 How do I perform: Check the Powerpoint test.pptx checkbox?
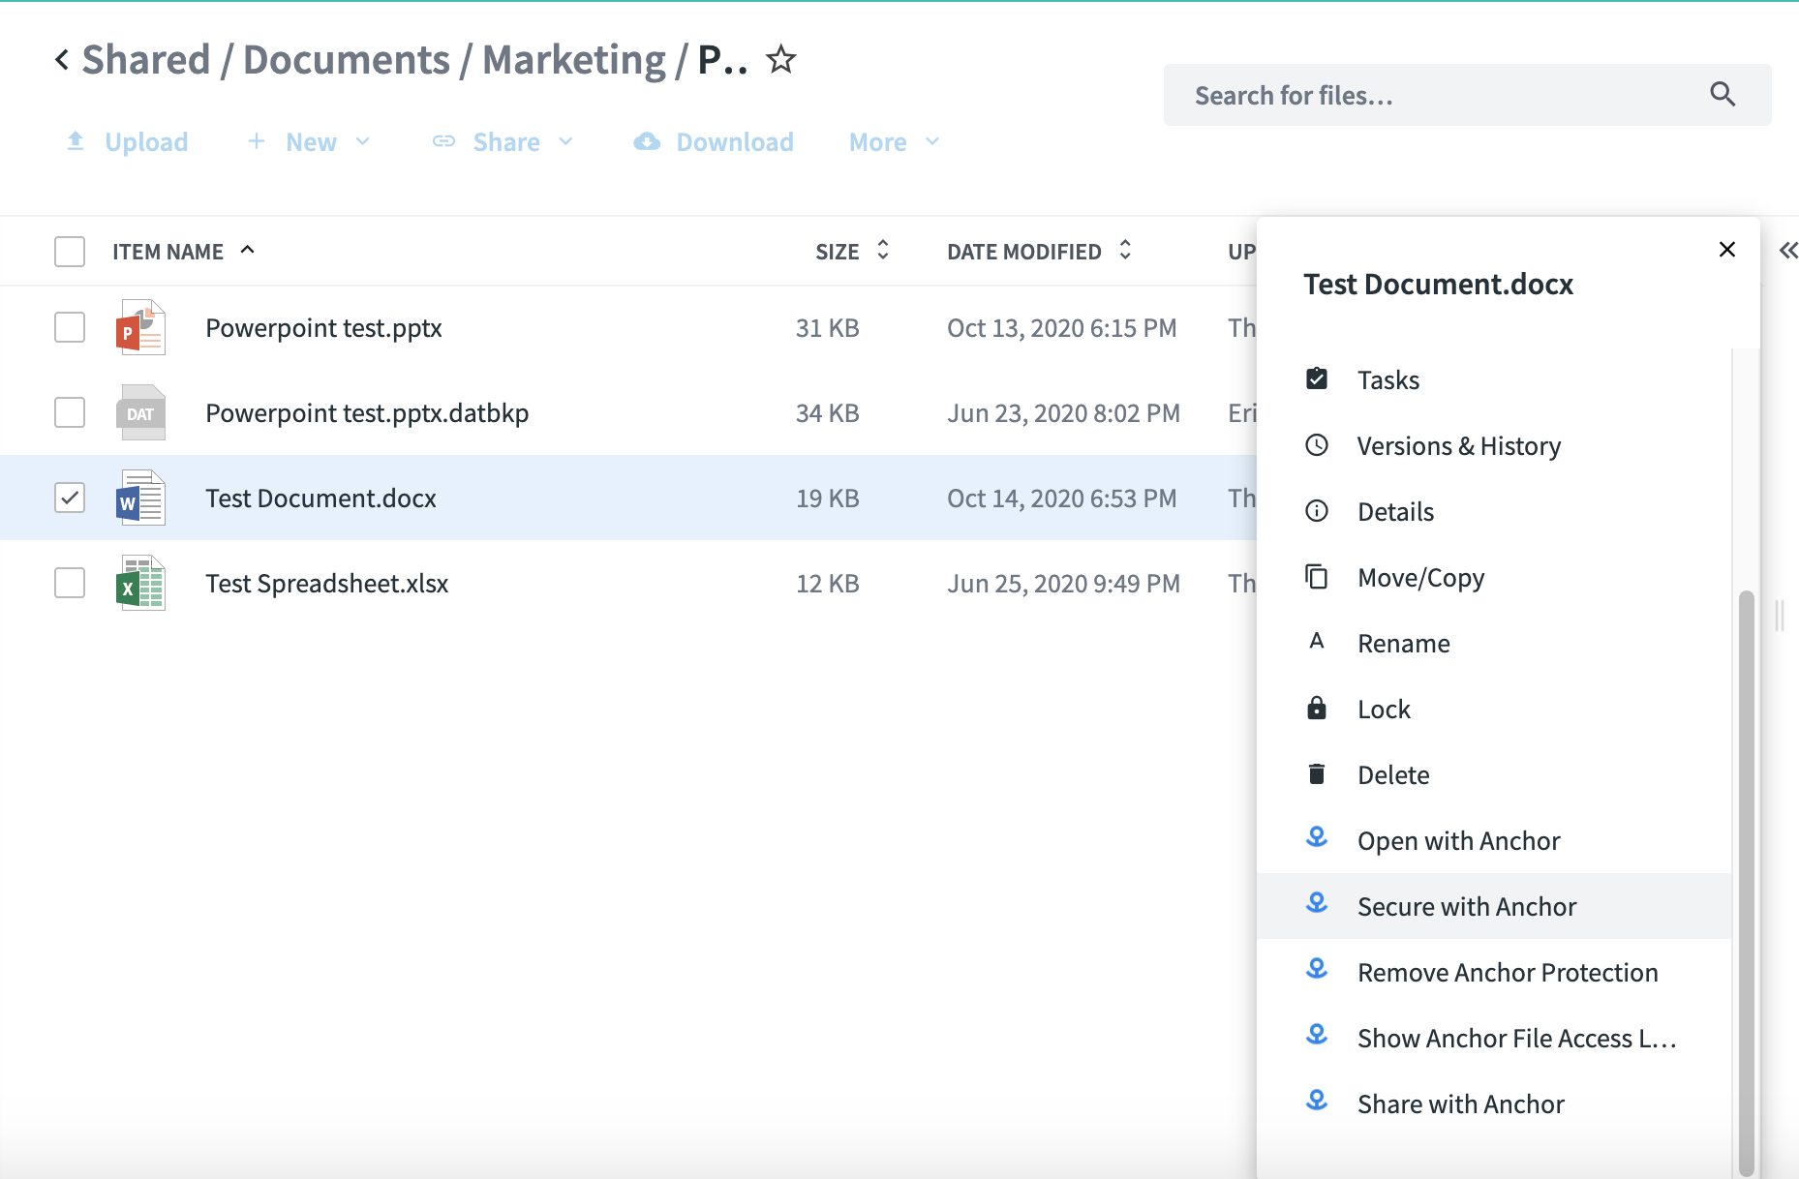click(x=70, y=328)
